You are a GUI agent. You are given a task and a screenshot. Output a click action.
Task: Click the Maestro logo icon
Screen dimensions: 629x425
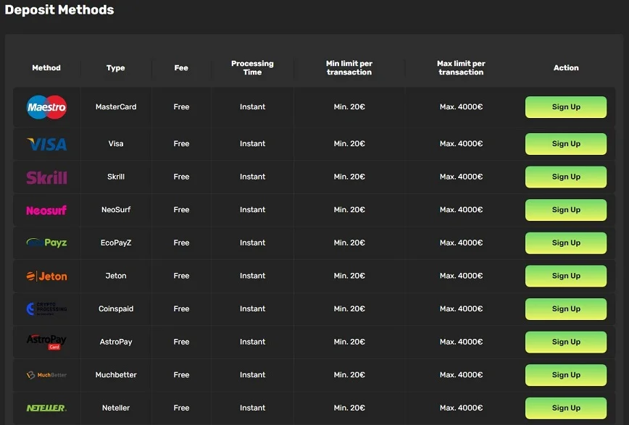[x=46, y=107]
